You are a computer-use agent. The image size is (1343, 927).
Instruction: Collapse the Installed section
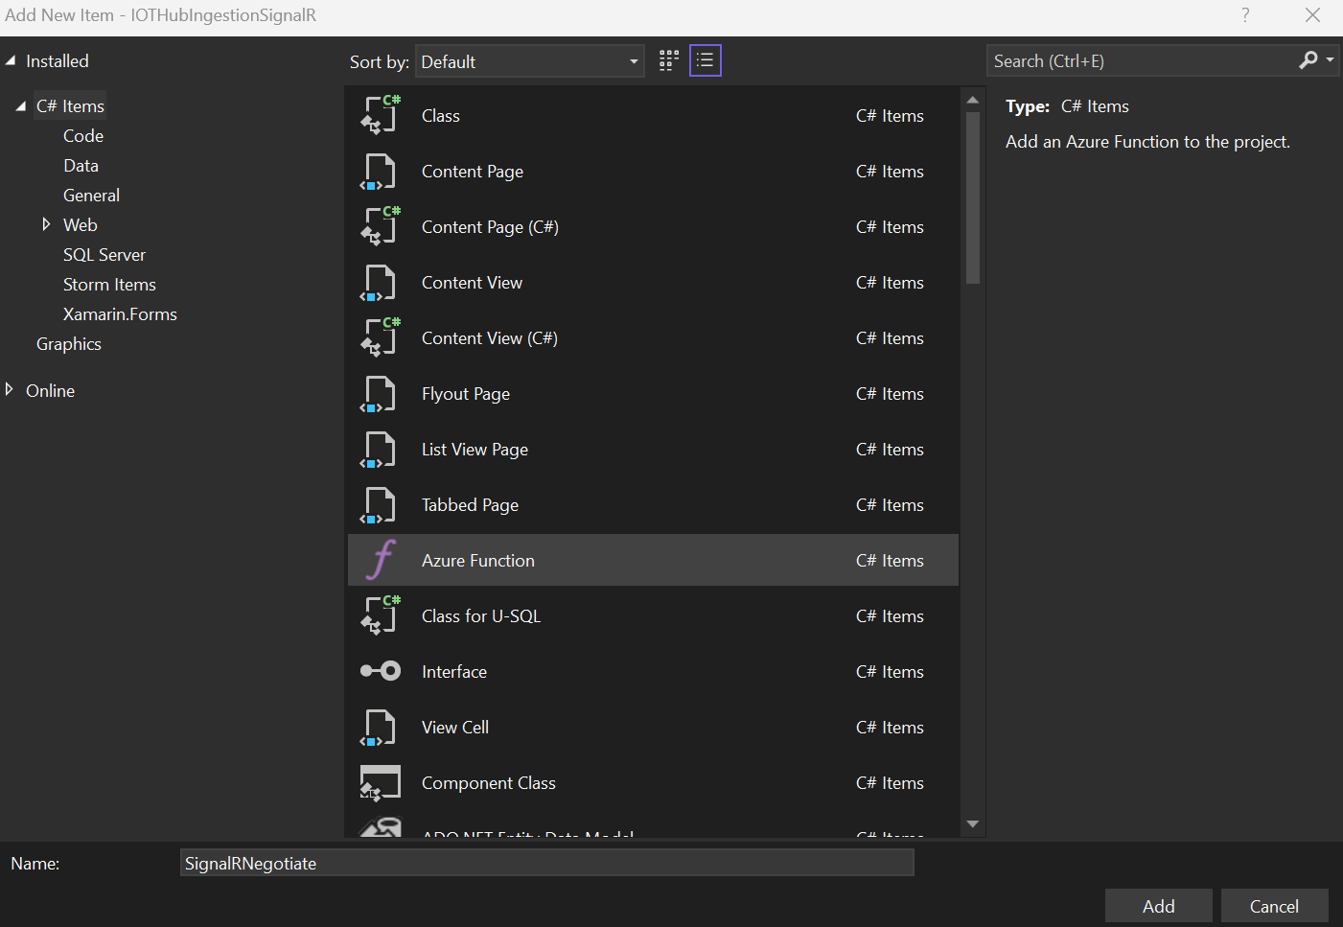coord(11,60)
